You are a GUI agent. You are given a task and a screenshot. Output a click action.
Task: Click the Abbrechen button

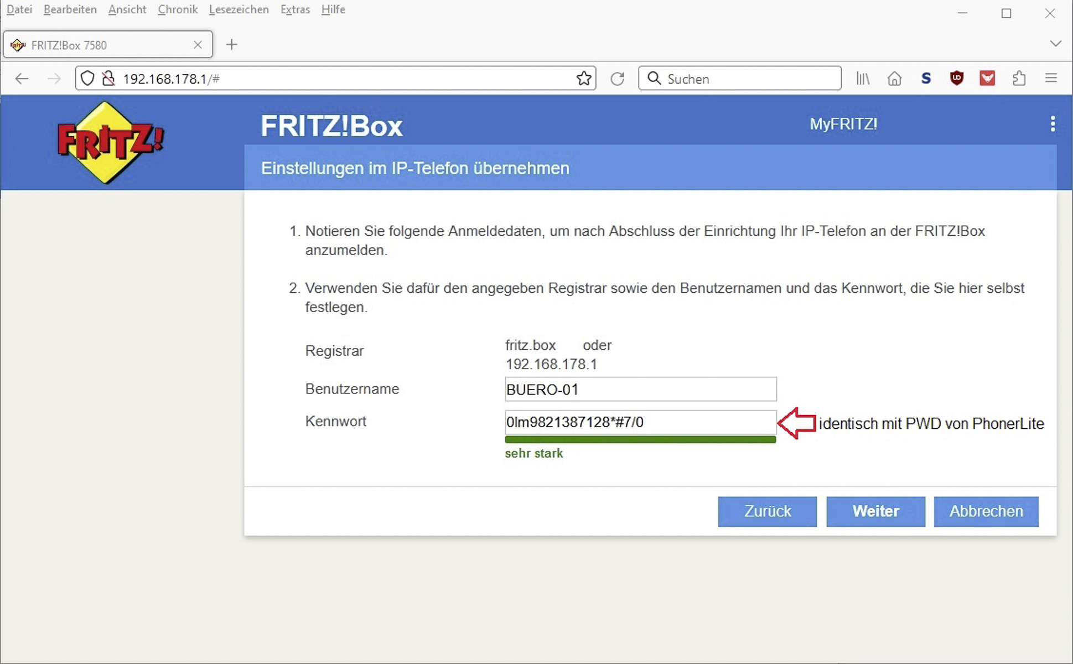[x=986, y=511]
